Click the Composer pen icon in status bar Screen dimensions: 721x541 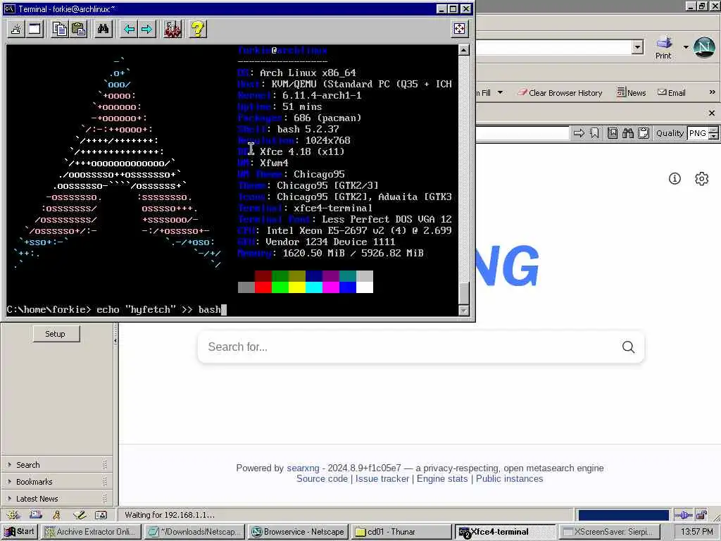(80, 515)
